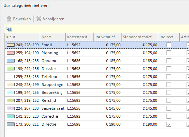Click Jouw tarief € 190,00 for Directie
Image resolution: width=189 pixels, height=137 pixels.
(x=113, y=124)
